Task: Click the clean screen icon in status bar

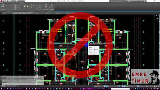Action: (157, 86)
